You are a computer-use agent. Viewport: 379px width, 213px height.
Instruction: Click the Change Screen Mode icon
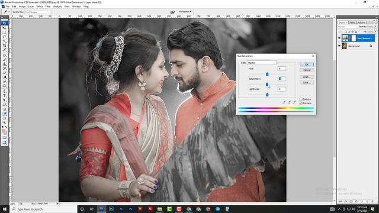click(4, 143)
